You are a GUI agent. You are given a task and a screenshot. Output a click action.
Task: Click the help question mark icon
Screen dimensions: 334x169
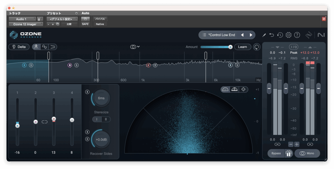tap(297, 35)
